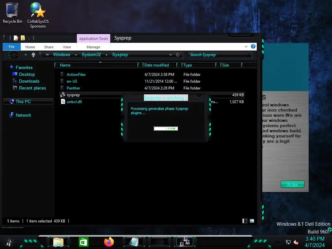Click the Sysprep progress bar
The height and width of the screenshot is (249, 332).
click(166, 128)
